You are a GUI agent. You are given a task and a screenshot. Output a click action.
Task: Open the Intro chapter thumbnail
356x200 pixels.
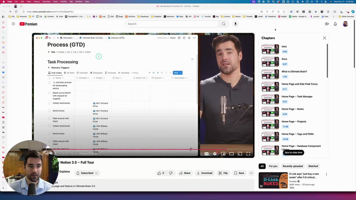pyautogui.click(x=270, y=49)
